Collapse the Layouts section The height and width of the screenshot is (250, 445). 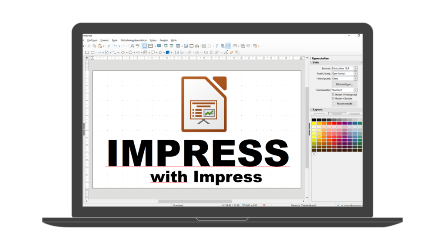click(x=312, y=110)
